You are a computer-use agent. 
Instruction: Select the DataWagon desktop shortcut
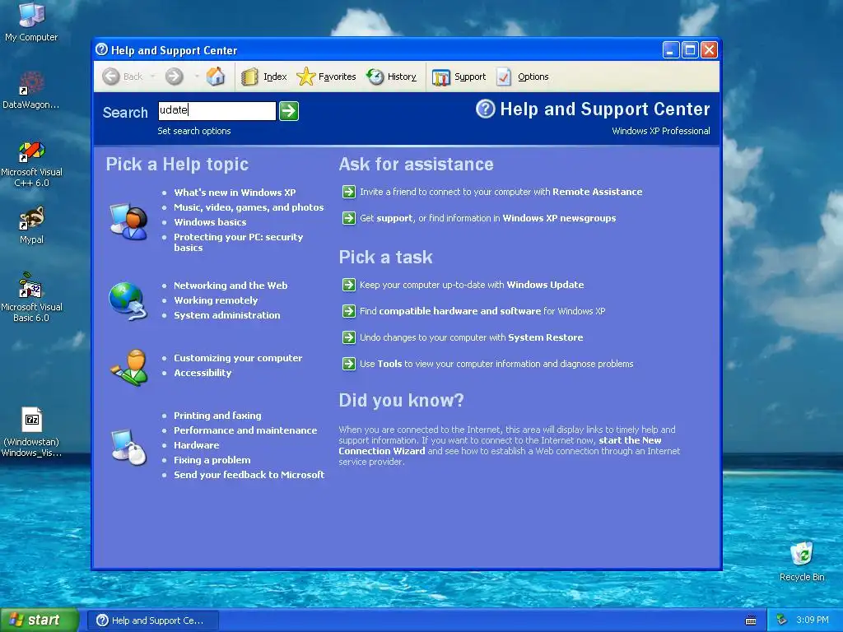tap(30, 91)
